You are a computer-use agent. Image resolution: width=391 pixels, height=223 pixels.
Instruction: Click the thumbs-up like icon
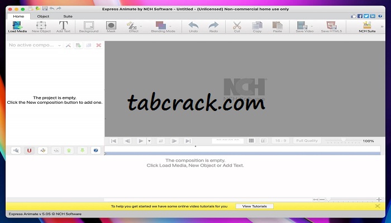354,16
